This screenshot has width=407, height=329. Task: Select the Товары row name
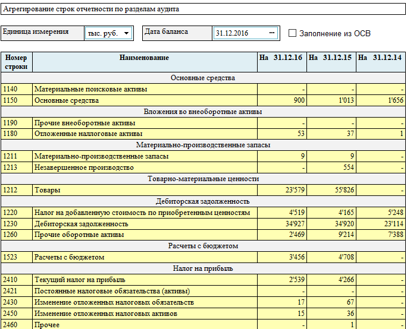tap(145, 190)
